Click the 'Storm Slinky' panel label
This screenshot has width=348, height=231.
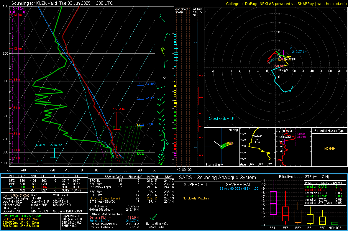[x=214, y=165]
